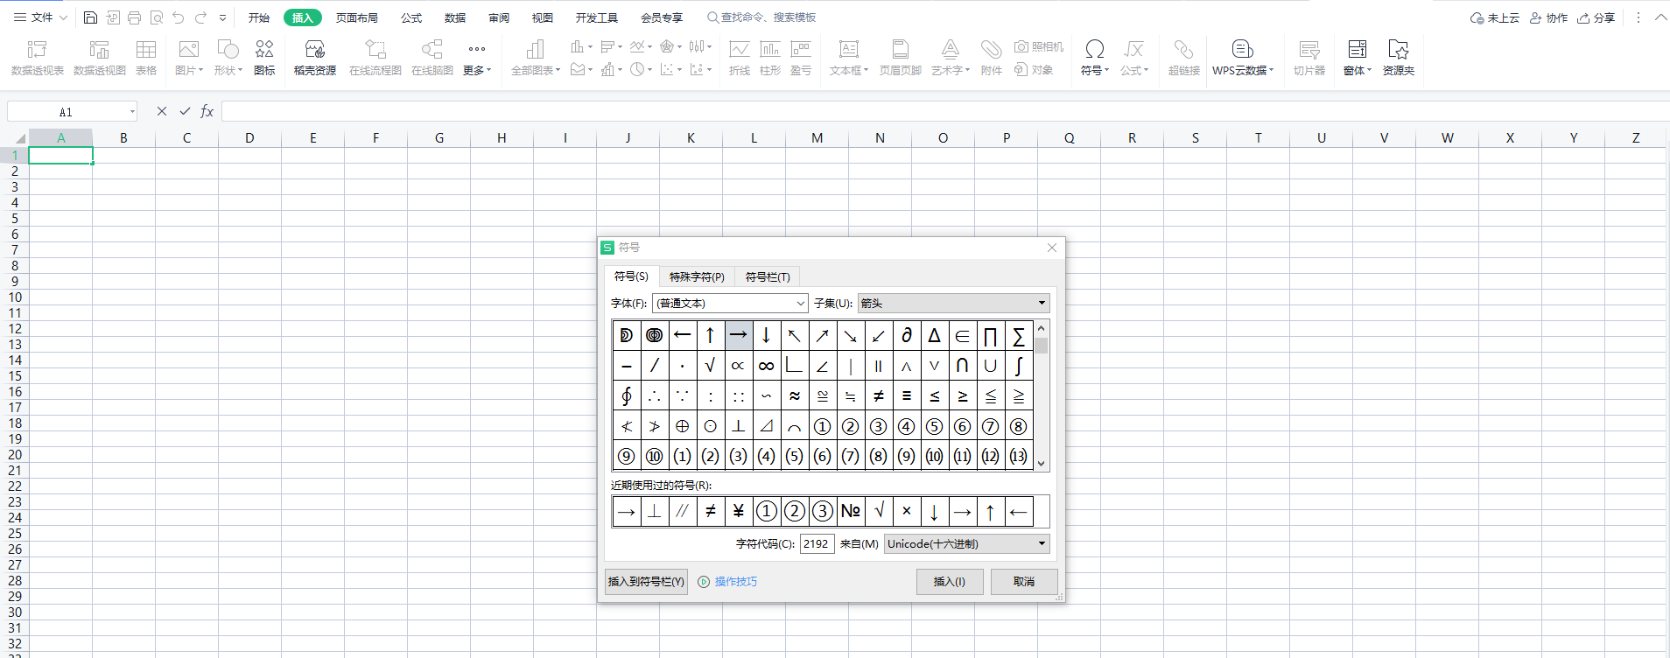Open the Symbol Bar (符号栏) tab
This screenshot has height=658, width=1670.
768,277
